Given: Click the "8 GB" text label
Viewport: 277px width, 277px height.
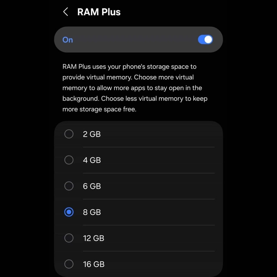Looking at the screenshot, I should click(x=92, y=212).
